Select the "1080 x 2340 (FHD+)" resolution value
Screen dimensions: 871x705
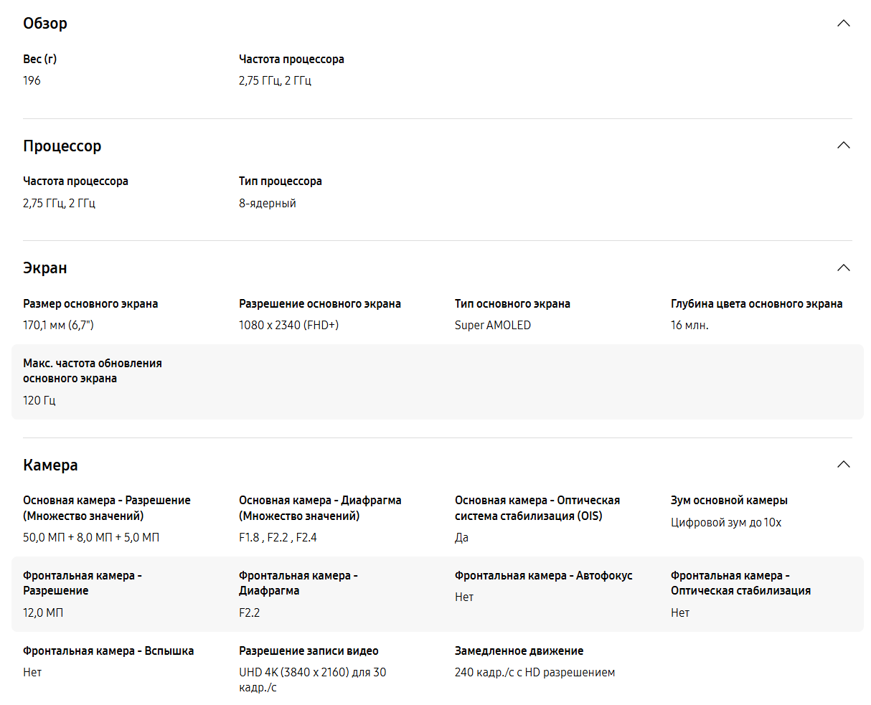coord(289,326)
